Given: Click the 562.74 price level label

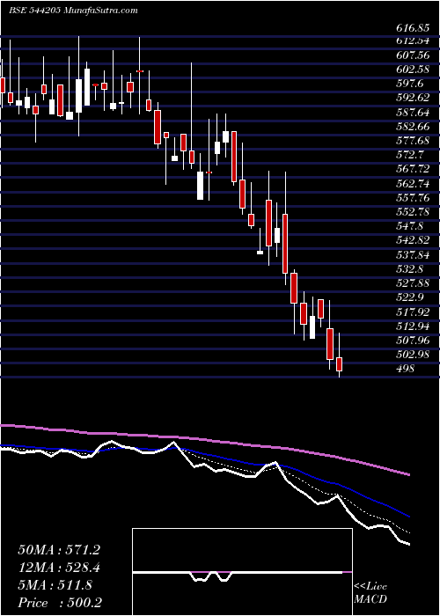Looking at the screenshot, I should click(411, 183).
